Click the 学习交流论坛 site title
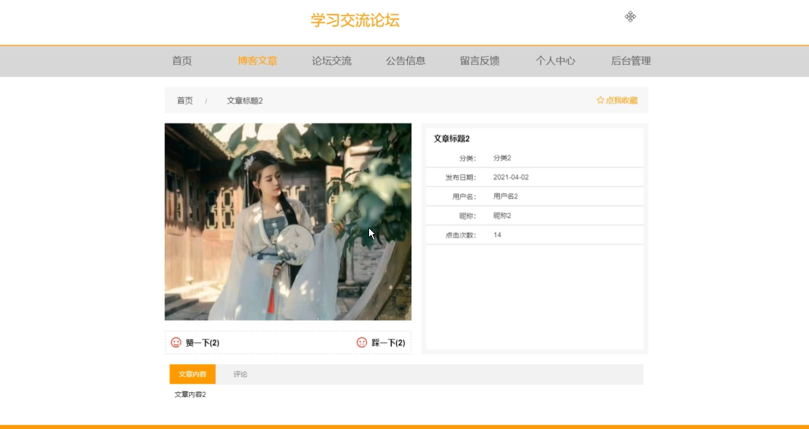This screenshot has width=809, height=429. click(x=355, y=20)
